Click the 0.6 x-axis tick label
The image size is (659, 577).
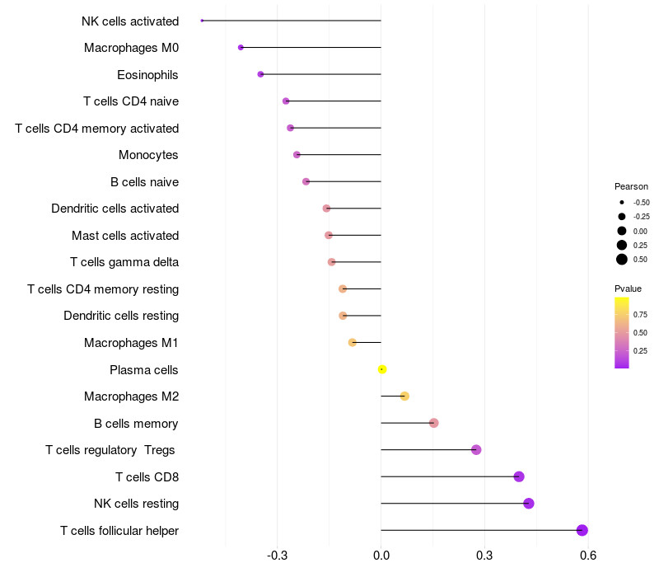[x=588, y=556]
